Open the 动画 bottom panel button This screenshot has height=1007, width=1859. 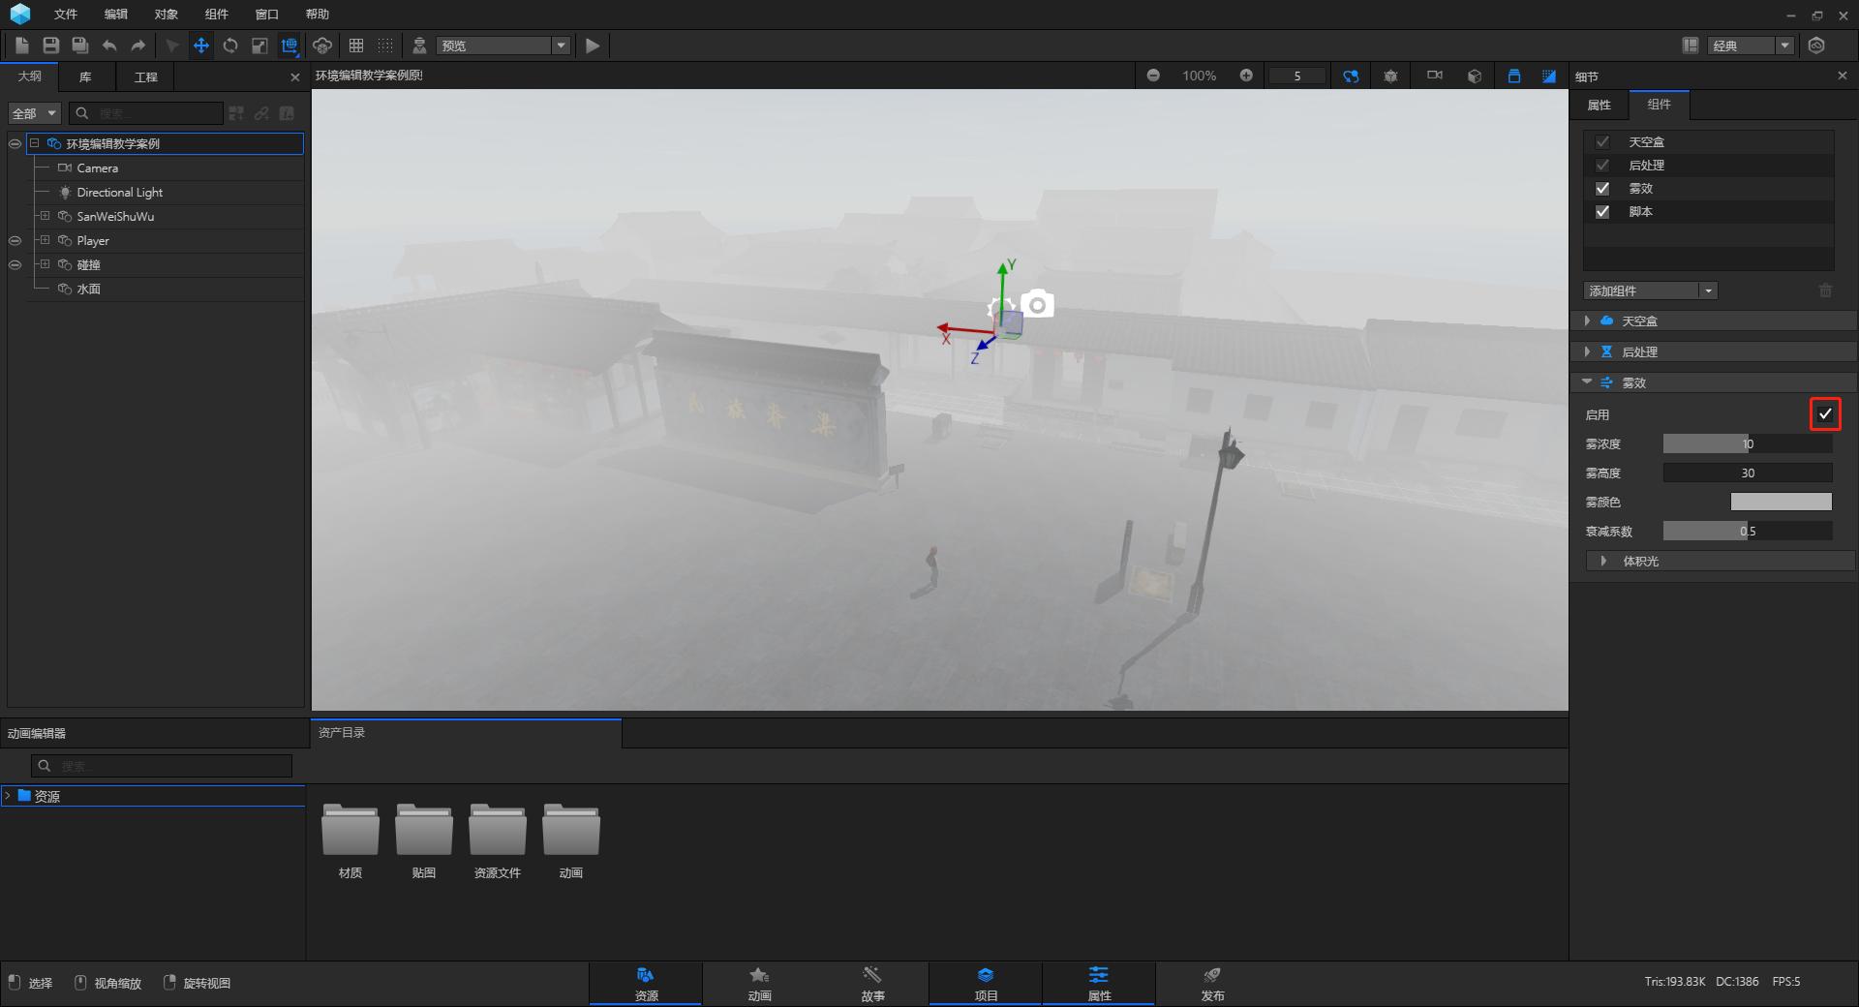759,984
